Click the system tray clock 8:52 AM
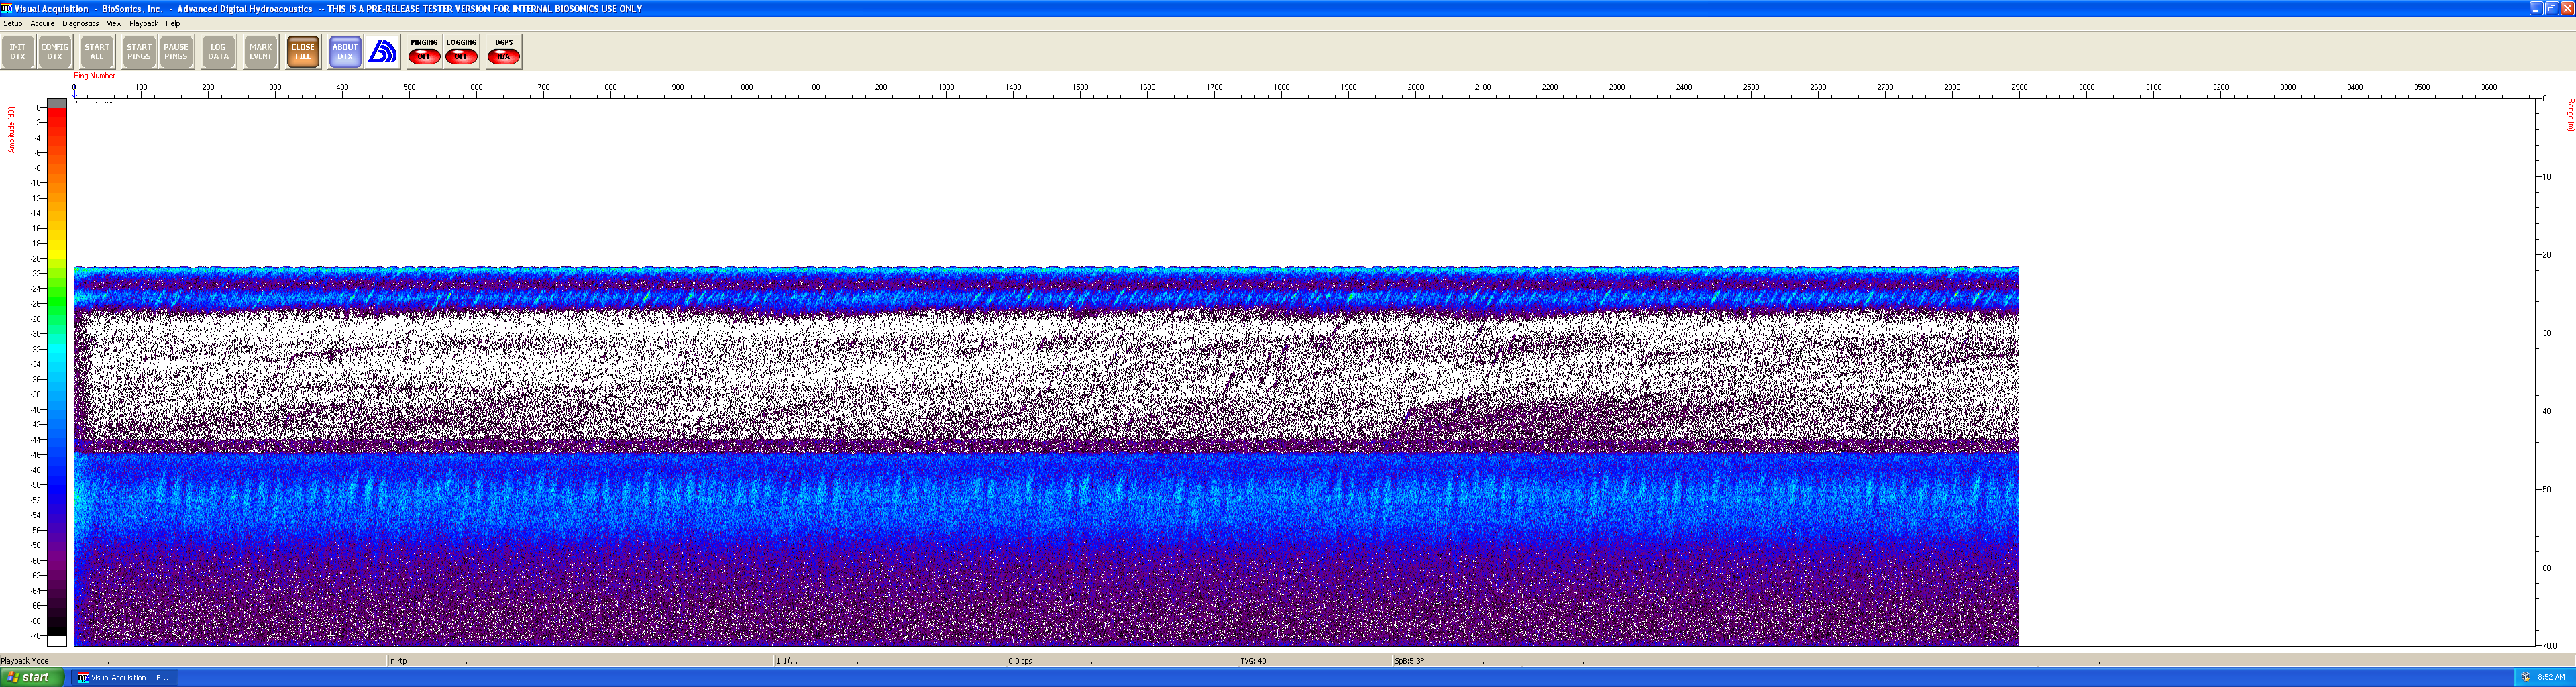 [2551, 677]
